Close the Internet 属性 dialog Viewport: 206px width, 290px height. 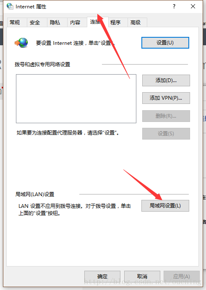coord(193,6)
